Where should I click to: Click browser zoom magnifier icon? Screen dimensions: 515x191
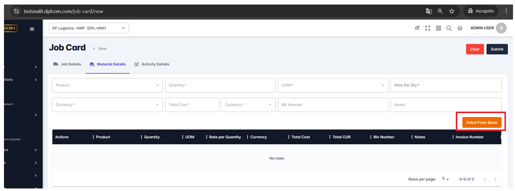(x=440, y=11)
